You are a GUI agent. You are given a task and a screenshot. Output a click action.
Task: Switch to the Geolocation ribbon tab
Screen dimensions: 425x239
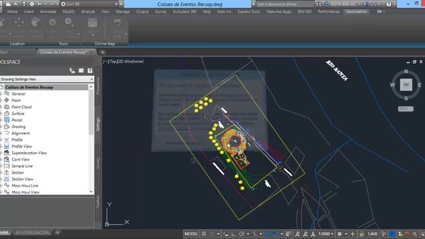[356, 12]
